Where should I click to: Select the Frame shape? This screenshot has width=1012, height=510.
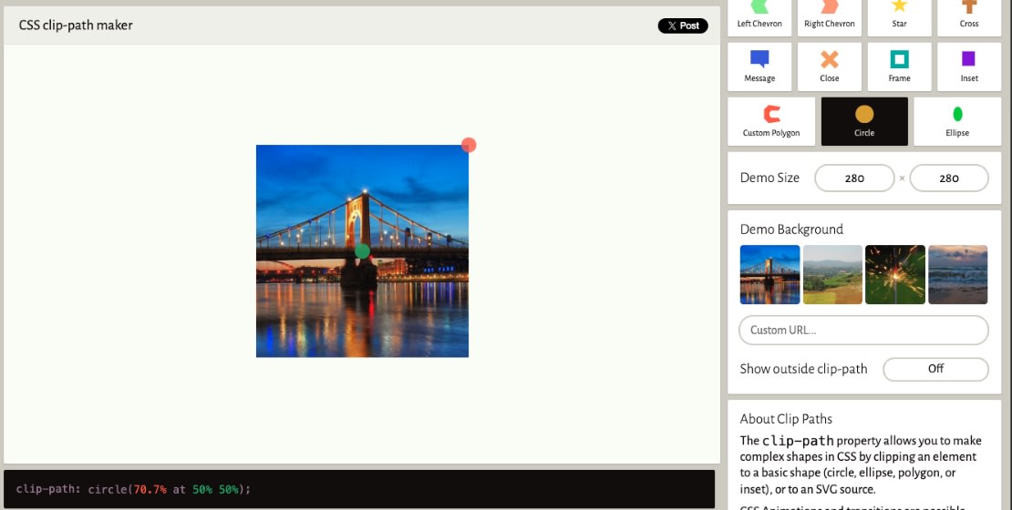[x=899, y=67]
